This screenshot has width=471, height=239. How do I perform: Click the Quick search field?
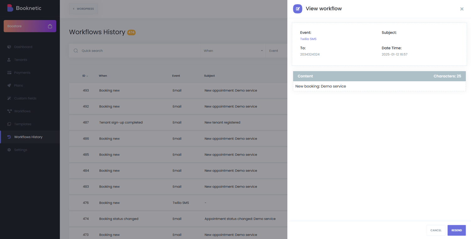138,51
